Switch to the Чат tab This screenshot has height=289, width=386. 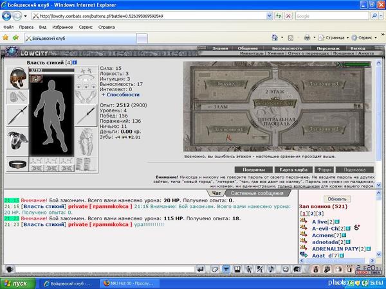216,193
